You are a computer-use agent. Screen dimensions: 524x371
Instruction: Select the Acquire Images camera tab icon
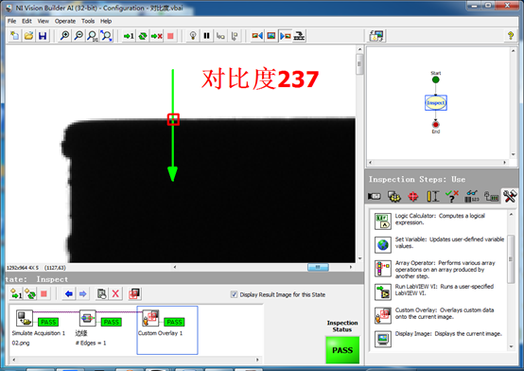click(374, 196)
